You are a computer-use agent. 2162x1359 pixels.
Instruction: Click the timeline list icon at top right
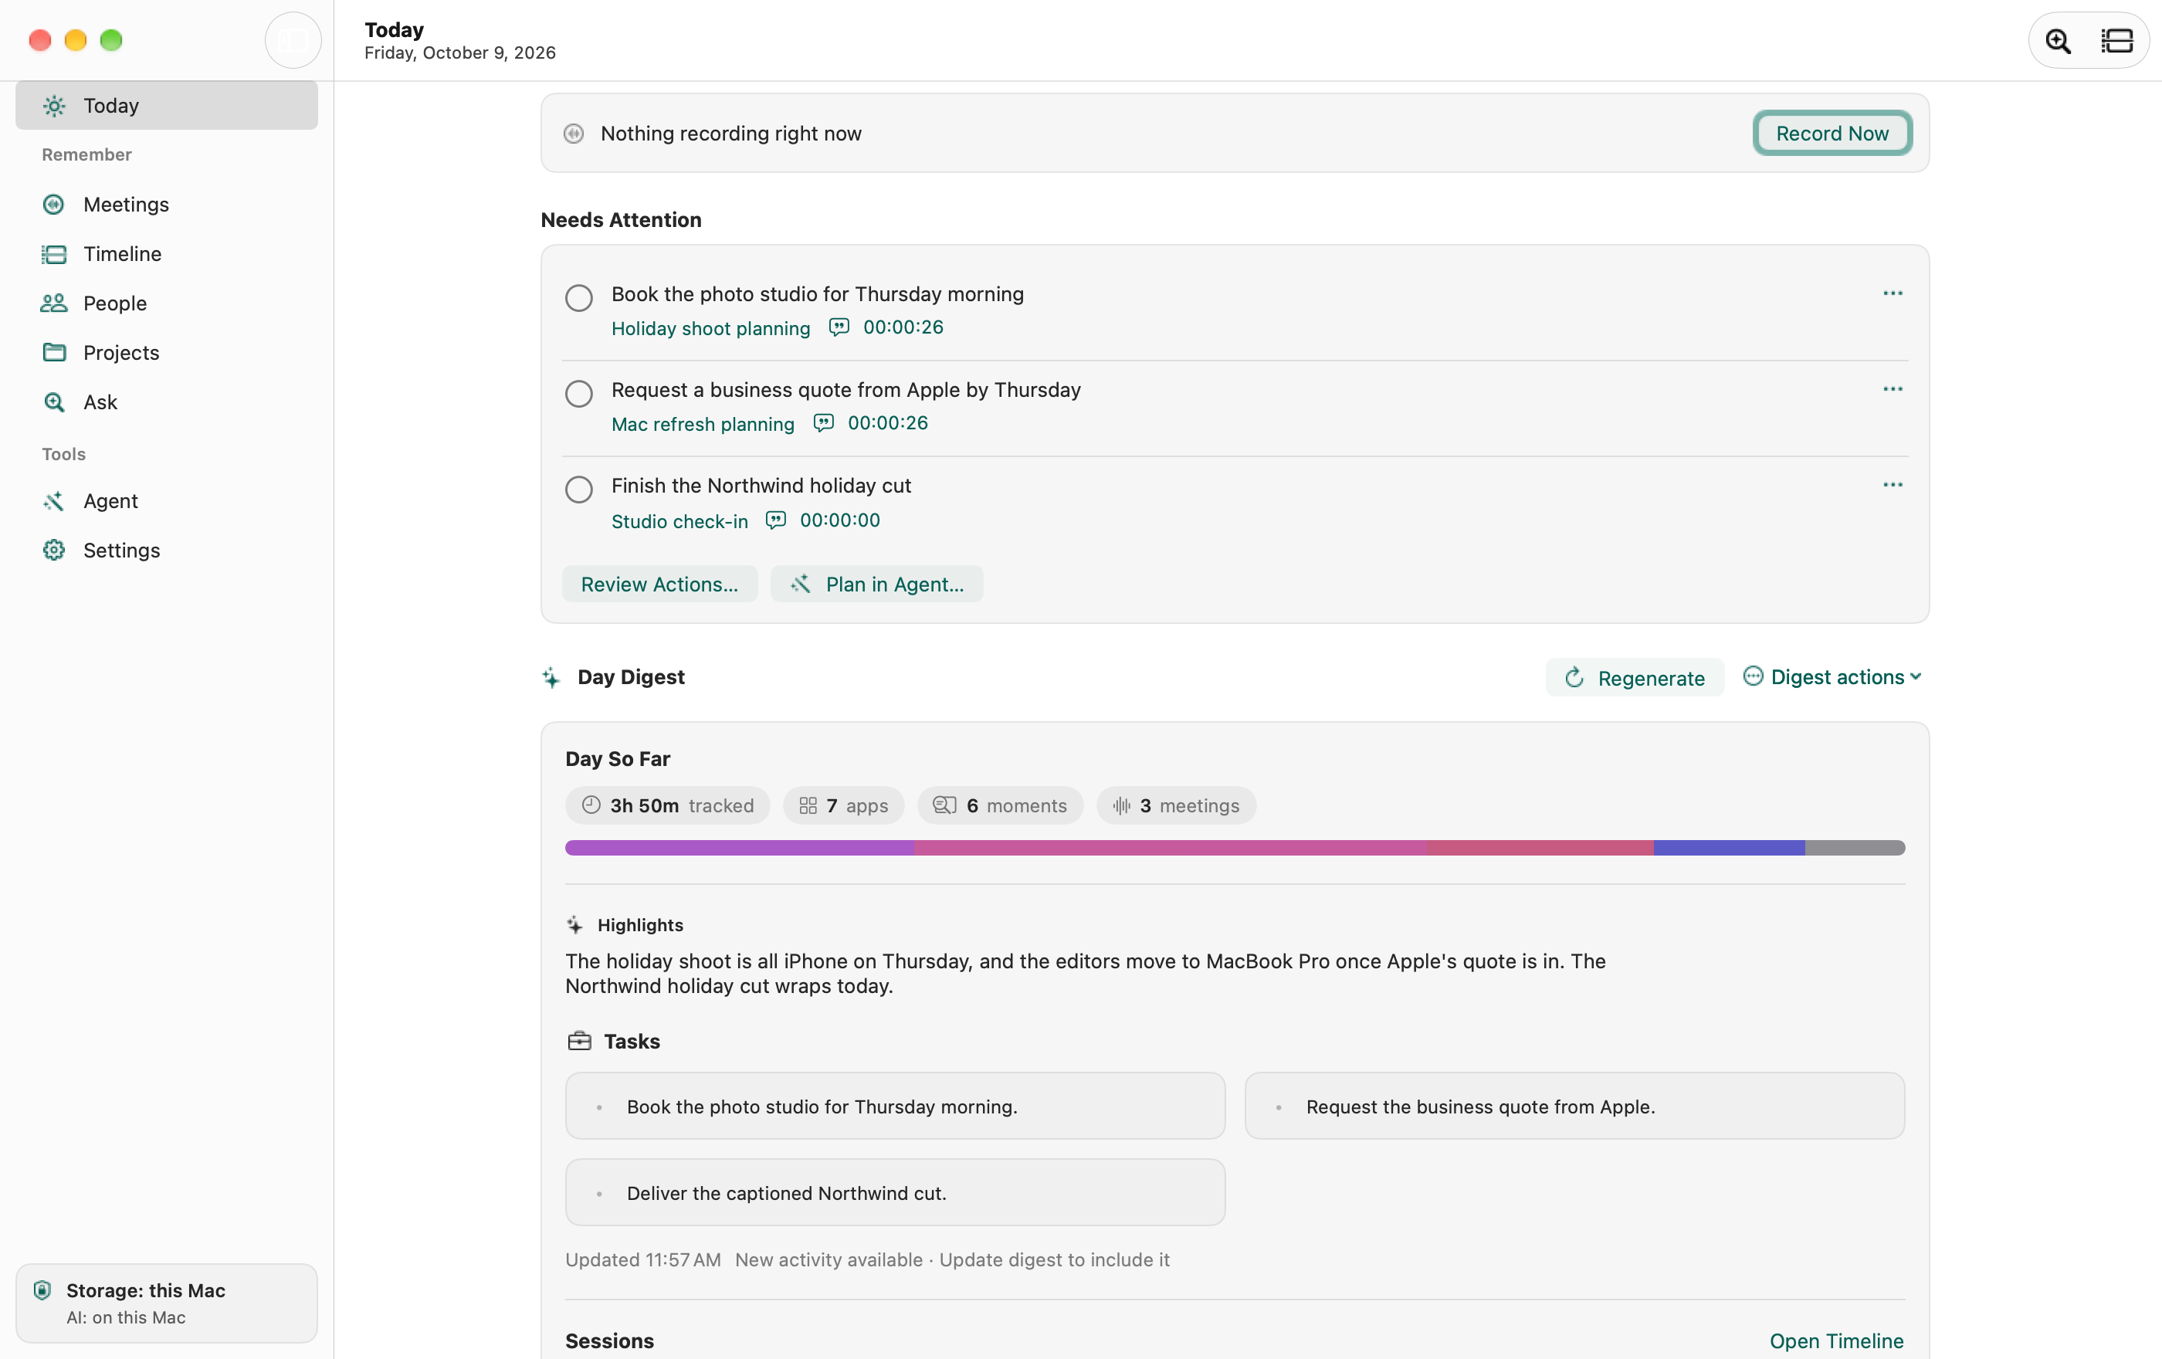2117,40
